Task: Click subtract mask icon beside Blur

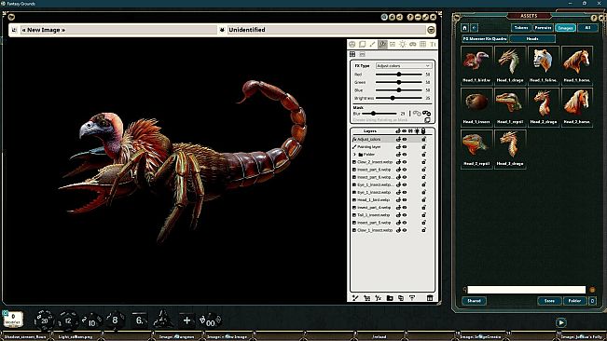Action: pyautogui.click(x=426, y=114)
